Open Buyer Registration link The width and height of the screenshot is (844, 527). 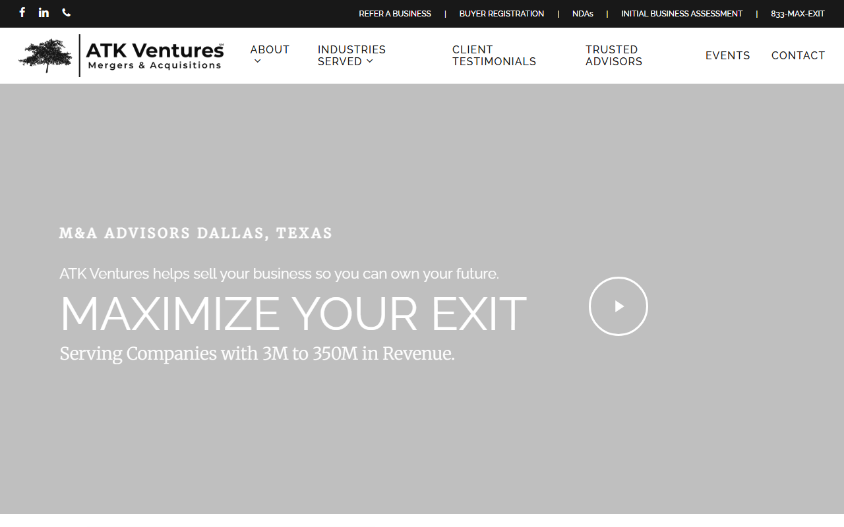502,14
